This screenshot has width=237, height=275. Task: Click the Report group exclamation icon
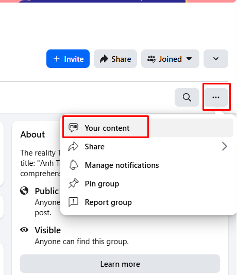pos(73,202)
